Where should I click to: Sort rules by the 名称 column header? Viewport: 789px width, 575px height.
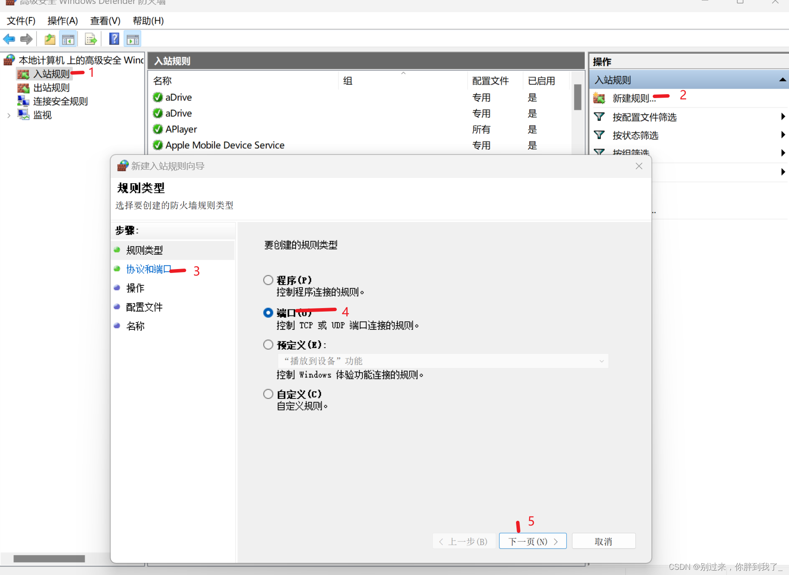(x=244, y=81)
